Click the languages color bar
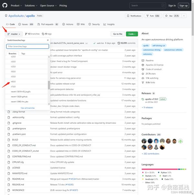Screen dimensions: 194x195 click(164, 169)
